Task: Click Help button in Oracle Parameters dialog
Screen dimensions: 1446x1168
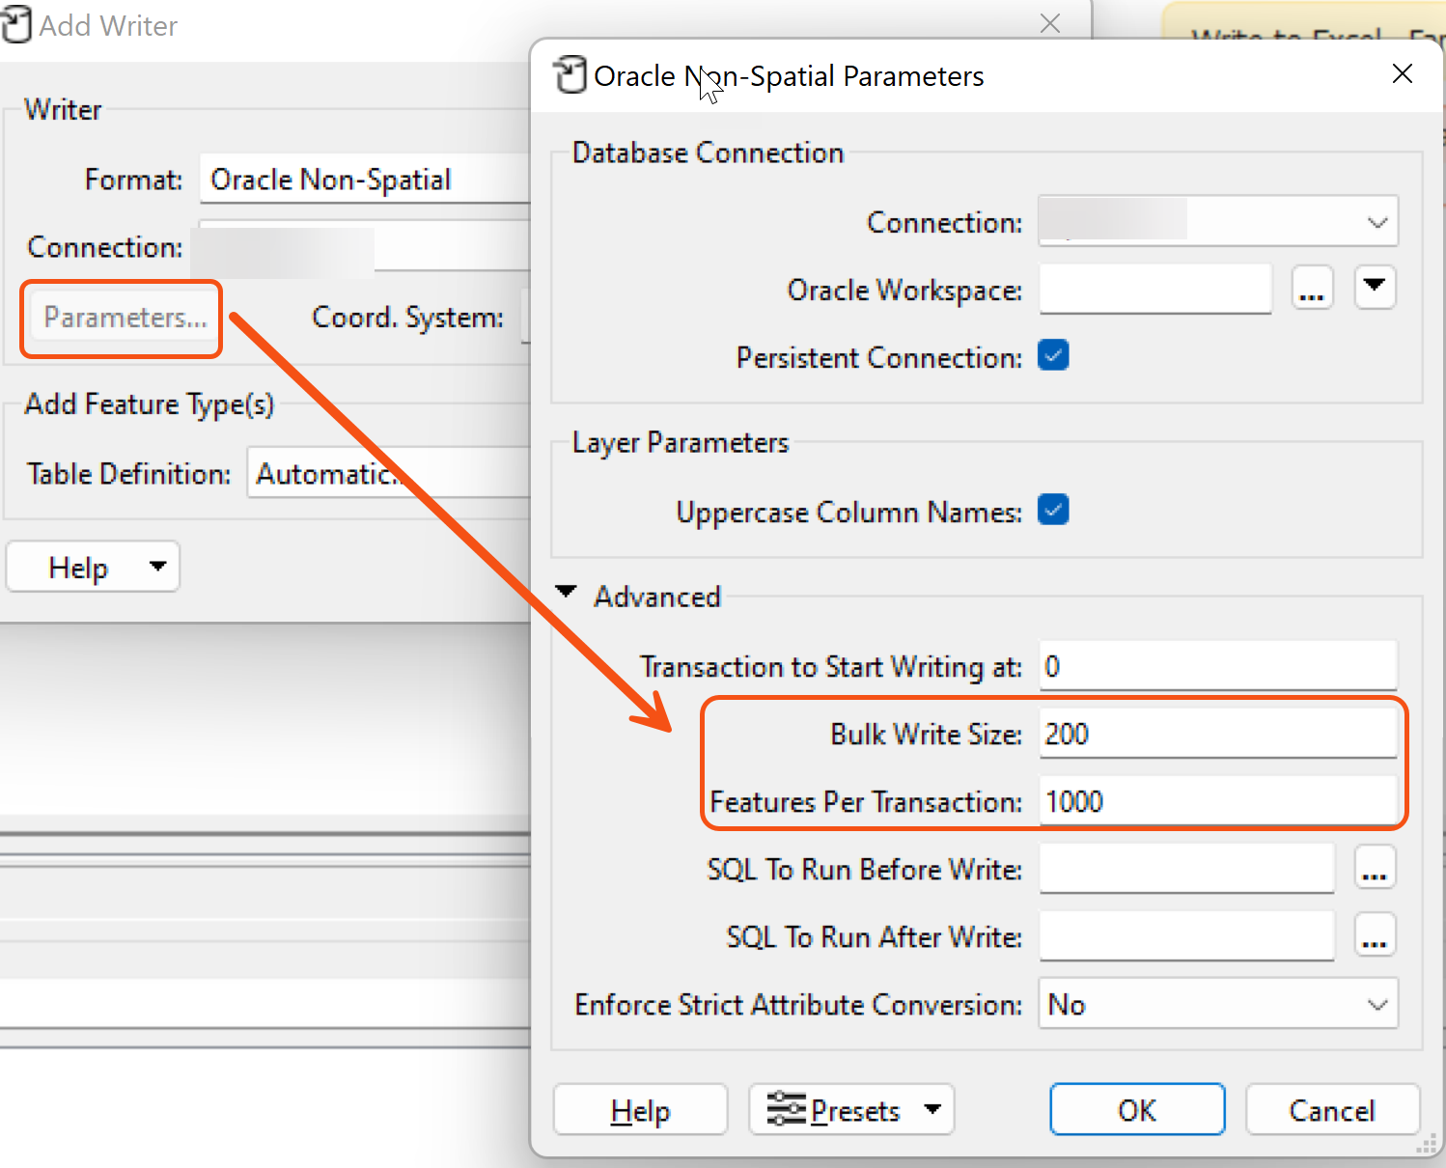Action: 640,1110
